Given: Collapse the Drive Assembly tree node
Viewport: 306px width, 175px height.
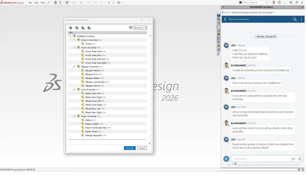Looking at the screenshot, I should [74, 90].
